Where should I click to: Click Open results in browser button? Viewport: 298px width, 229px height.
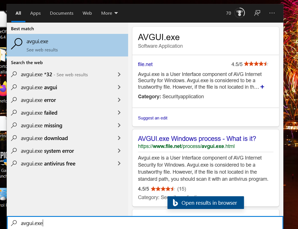(x=206, y=203)
